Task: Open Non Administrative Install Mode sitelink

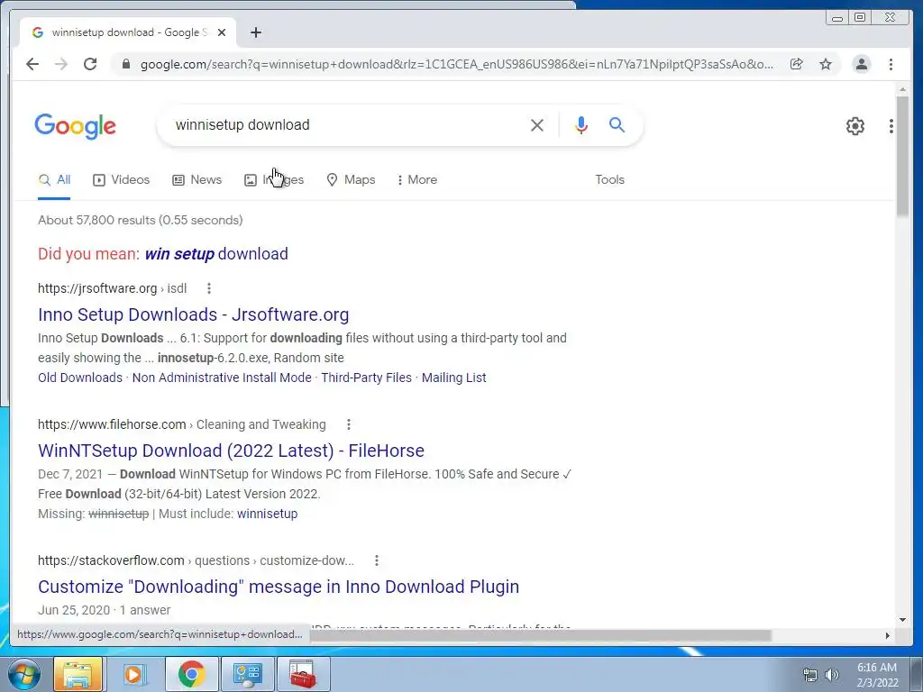Action: (222, 378)
